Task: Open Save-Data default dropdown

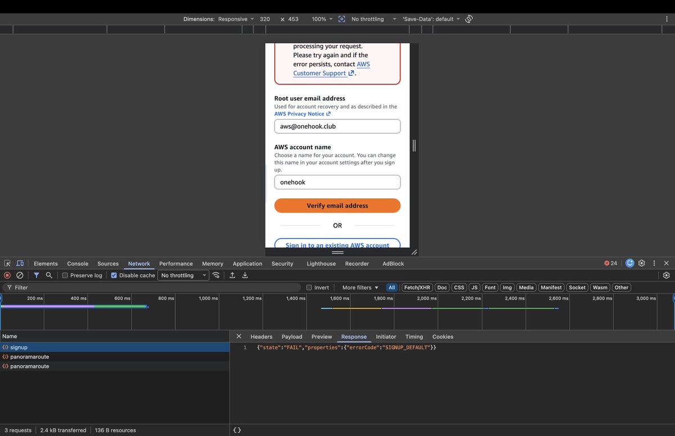Action: coord(431,19)
